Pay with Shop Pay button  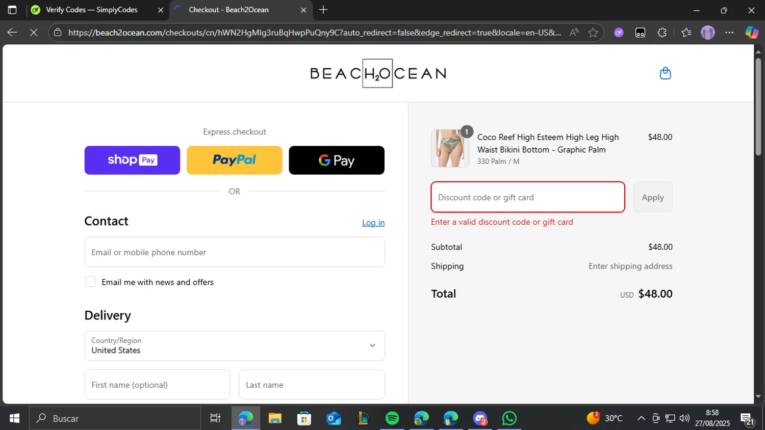132,160
